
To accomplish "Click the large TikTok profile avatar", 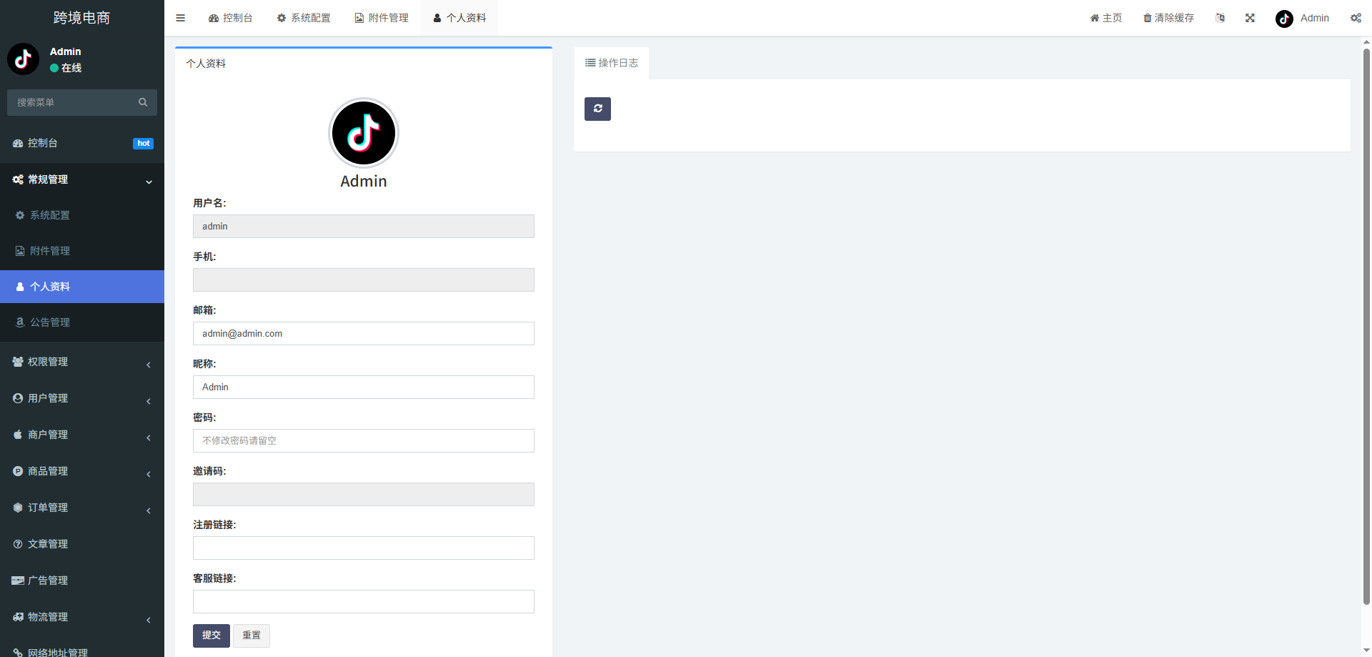I will coord(363,133).
